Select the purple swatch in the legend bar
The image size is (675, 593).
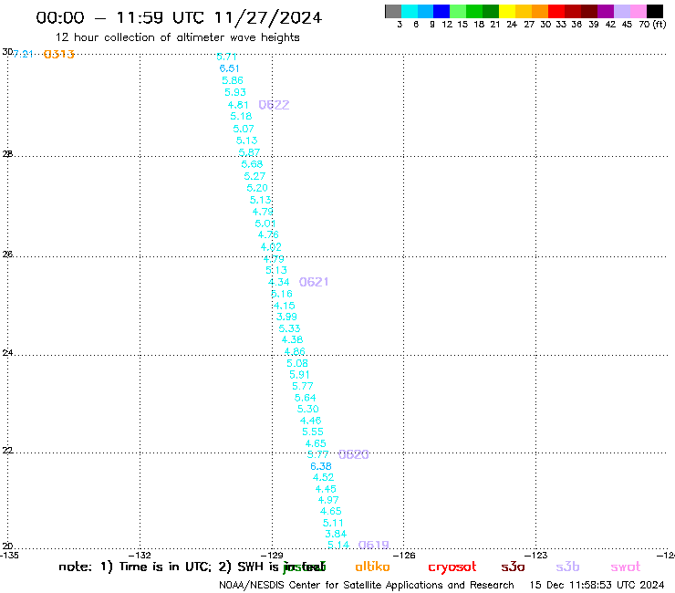coord(606,11)
